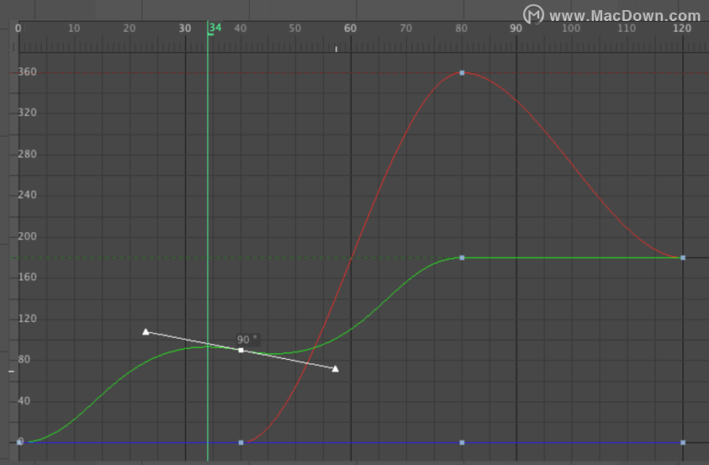Select the green curve keyframe at frame 80

click(x=462, y=257)
